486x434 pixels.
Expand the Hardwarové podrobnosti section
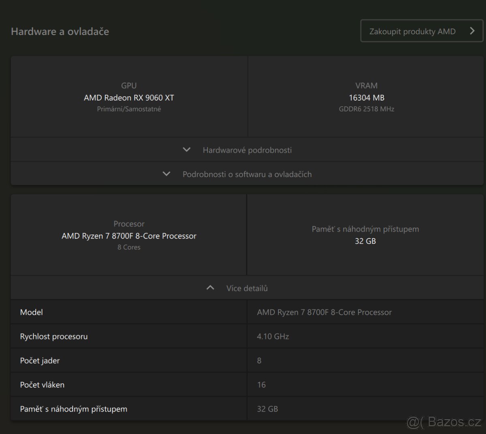click(247, 150)
